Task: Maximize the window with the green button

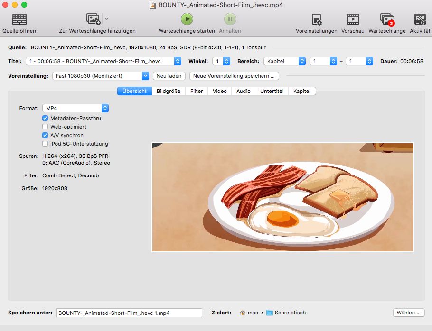Action: (x=24, y=5)
